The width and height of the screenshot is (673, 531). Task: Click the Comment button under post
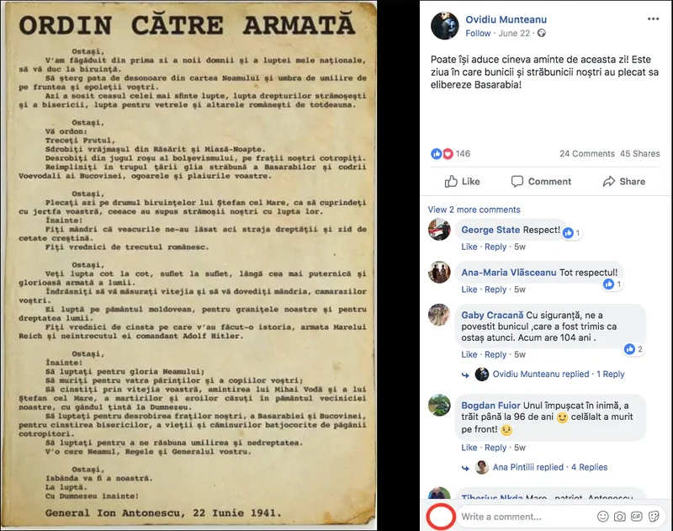click(541, 182)
